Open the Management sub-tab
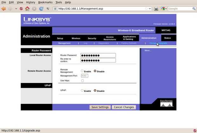The height and width of the screenshot is (133, 197). tap(64, 43)
